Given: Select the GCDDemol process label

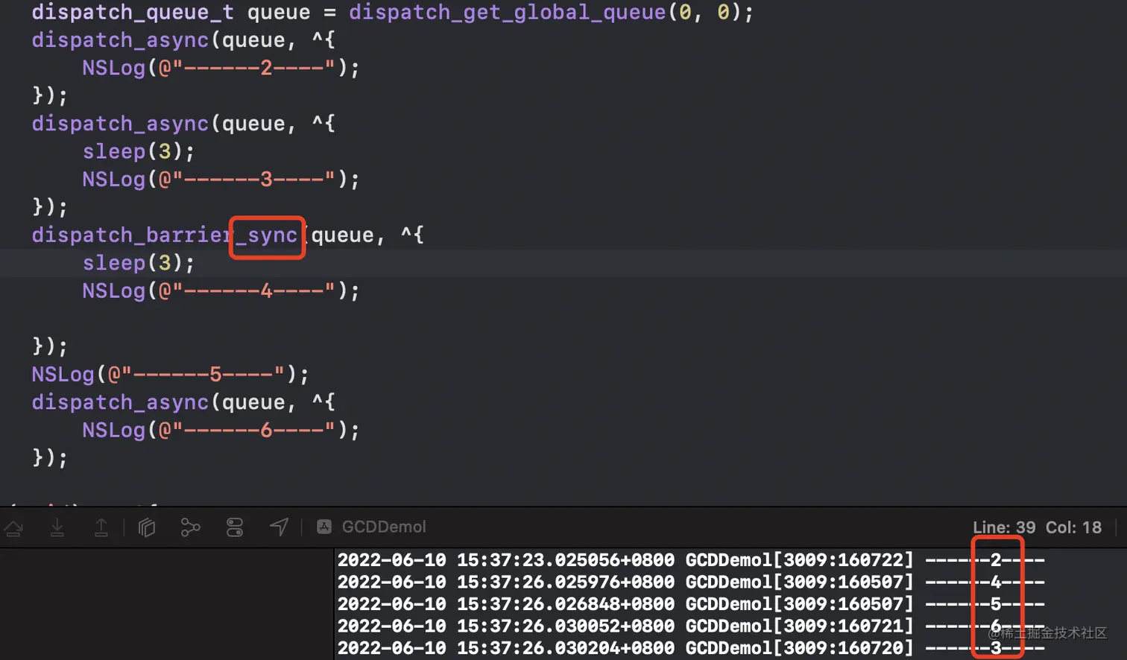Looking at the screenshot, I should (x=384, y=527).
